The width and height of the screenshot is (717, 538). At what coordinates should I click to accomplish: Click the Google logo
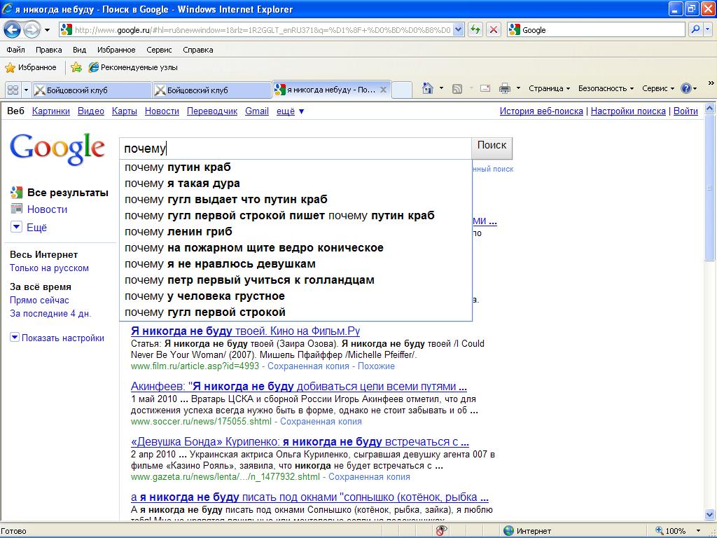[57, 149]
